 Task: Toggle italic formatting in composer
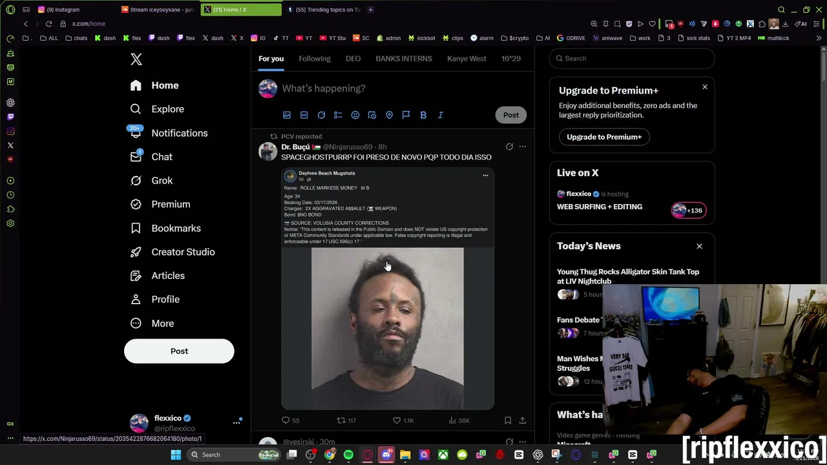point(441,115)
